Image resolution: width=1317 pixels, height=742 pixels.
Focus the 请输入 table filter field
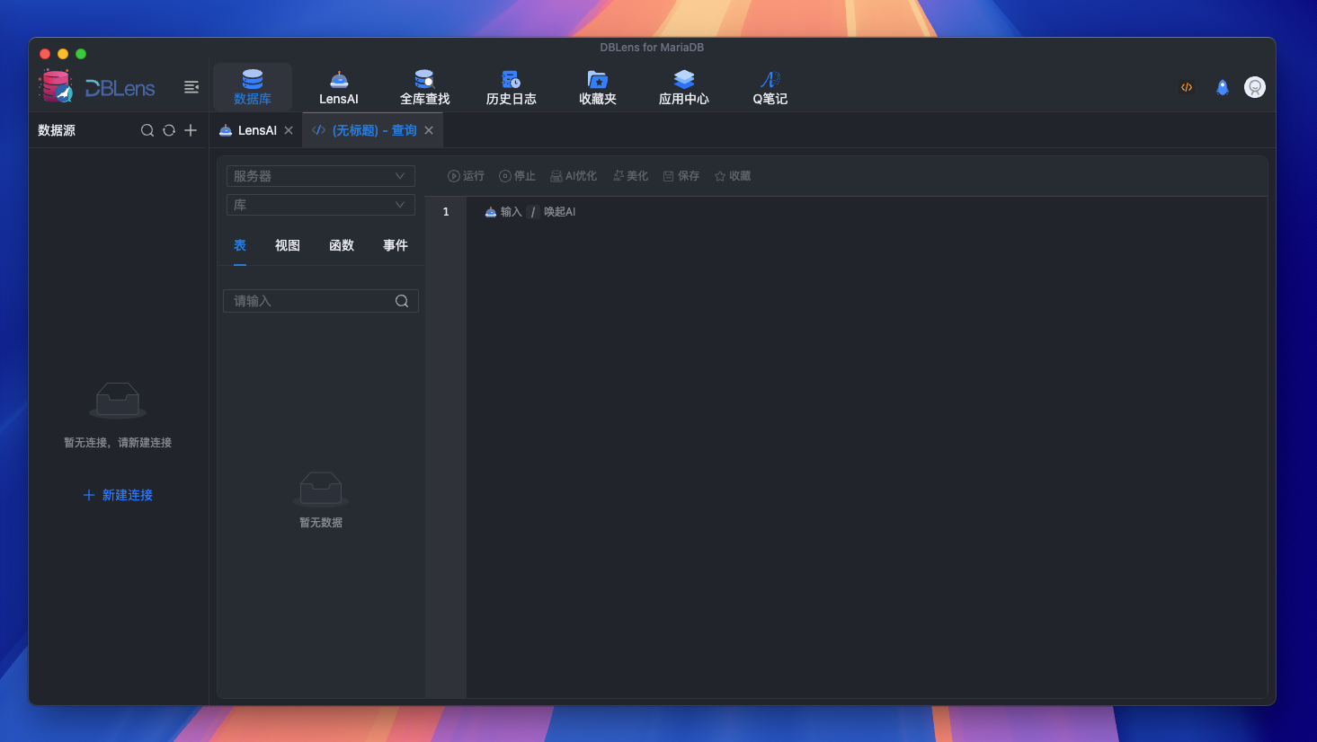321,301
